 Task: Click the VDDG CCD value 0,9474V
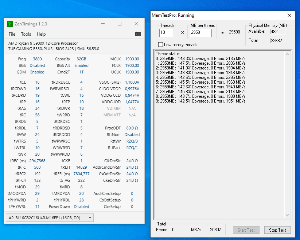[132, 95]
